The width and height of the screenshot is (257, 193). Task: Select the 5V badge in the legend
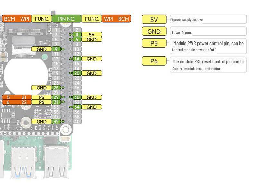pos(154,19)
